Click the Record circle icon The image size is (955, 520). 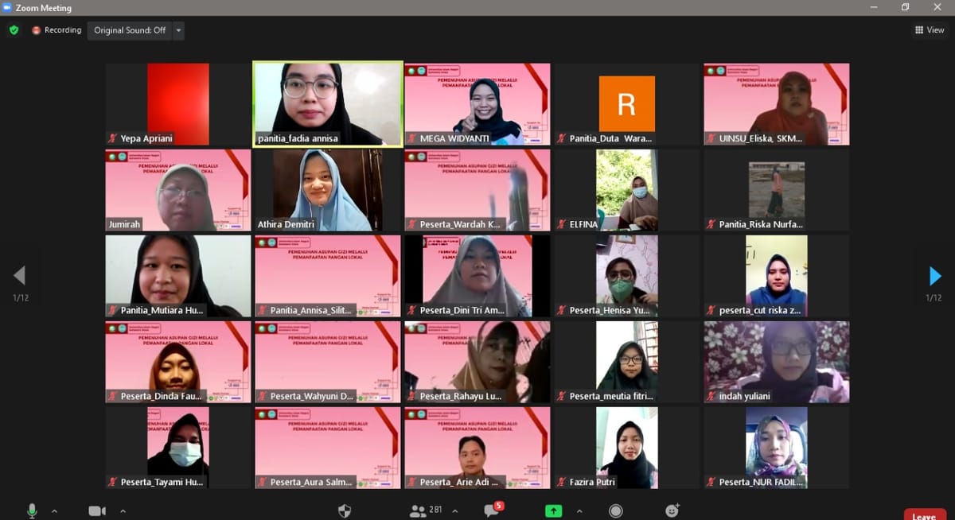616,510
